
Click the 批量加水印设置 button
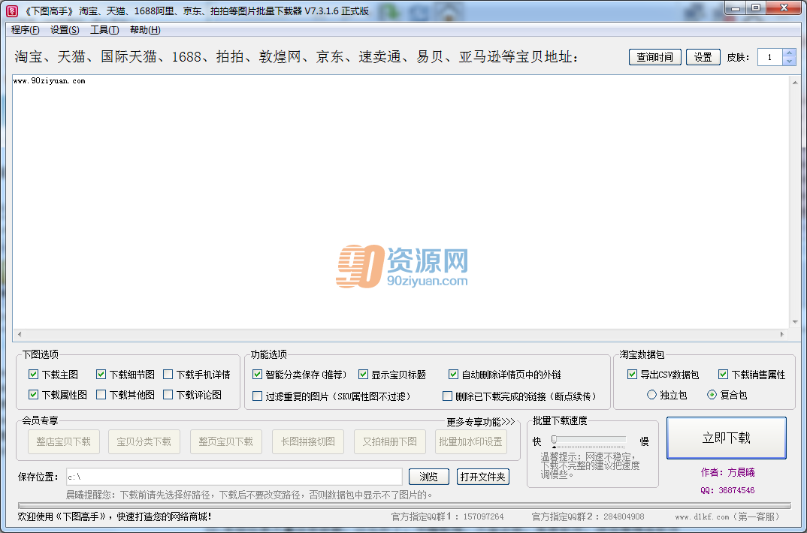pos(471,441)
